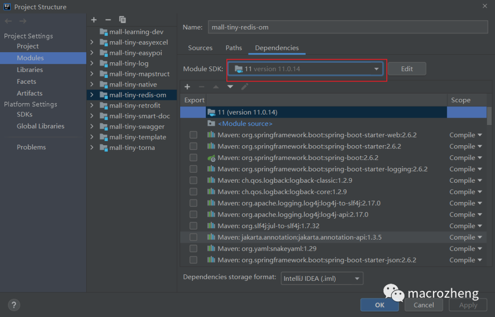Click dependencies list vertical scrollbar
The width and height of the screenshot is (495, 317).
point(489,116)
